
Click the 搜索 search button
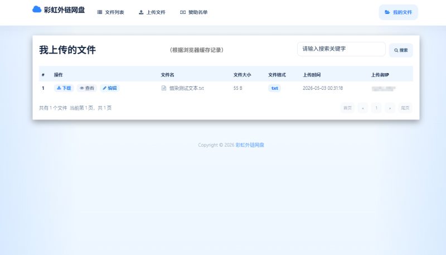click(x=401, y=50)
